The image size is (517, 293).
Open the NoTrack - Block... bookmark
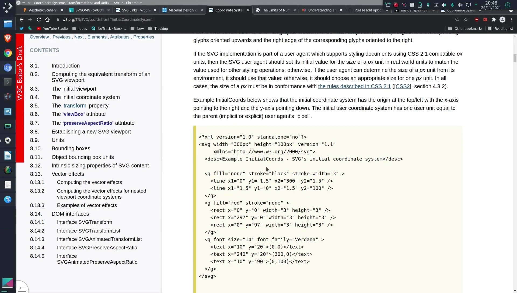point(109,28)
